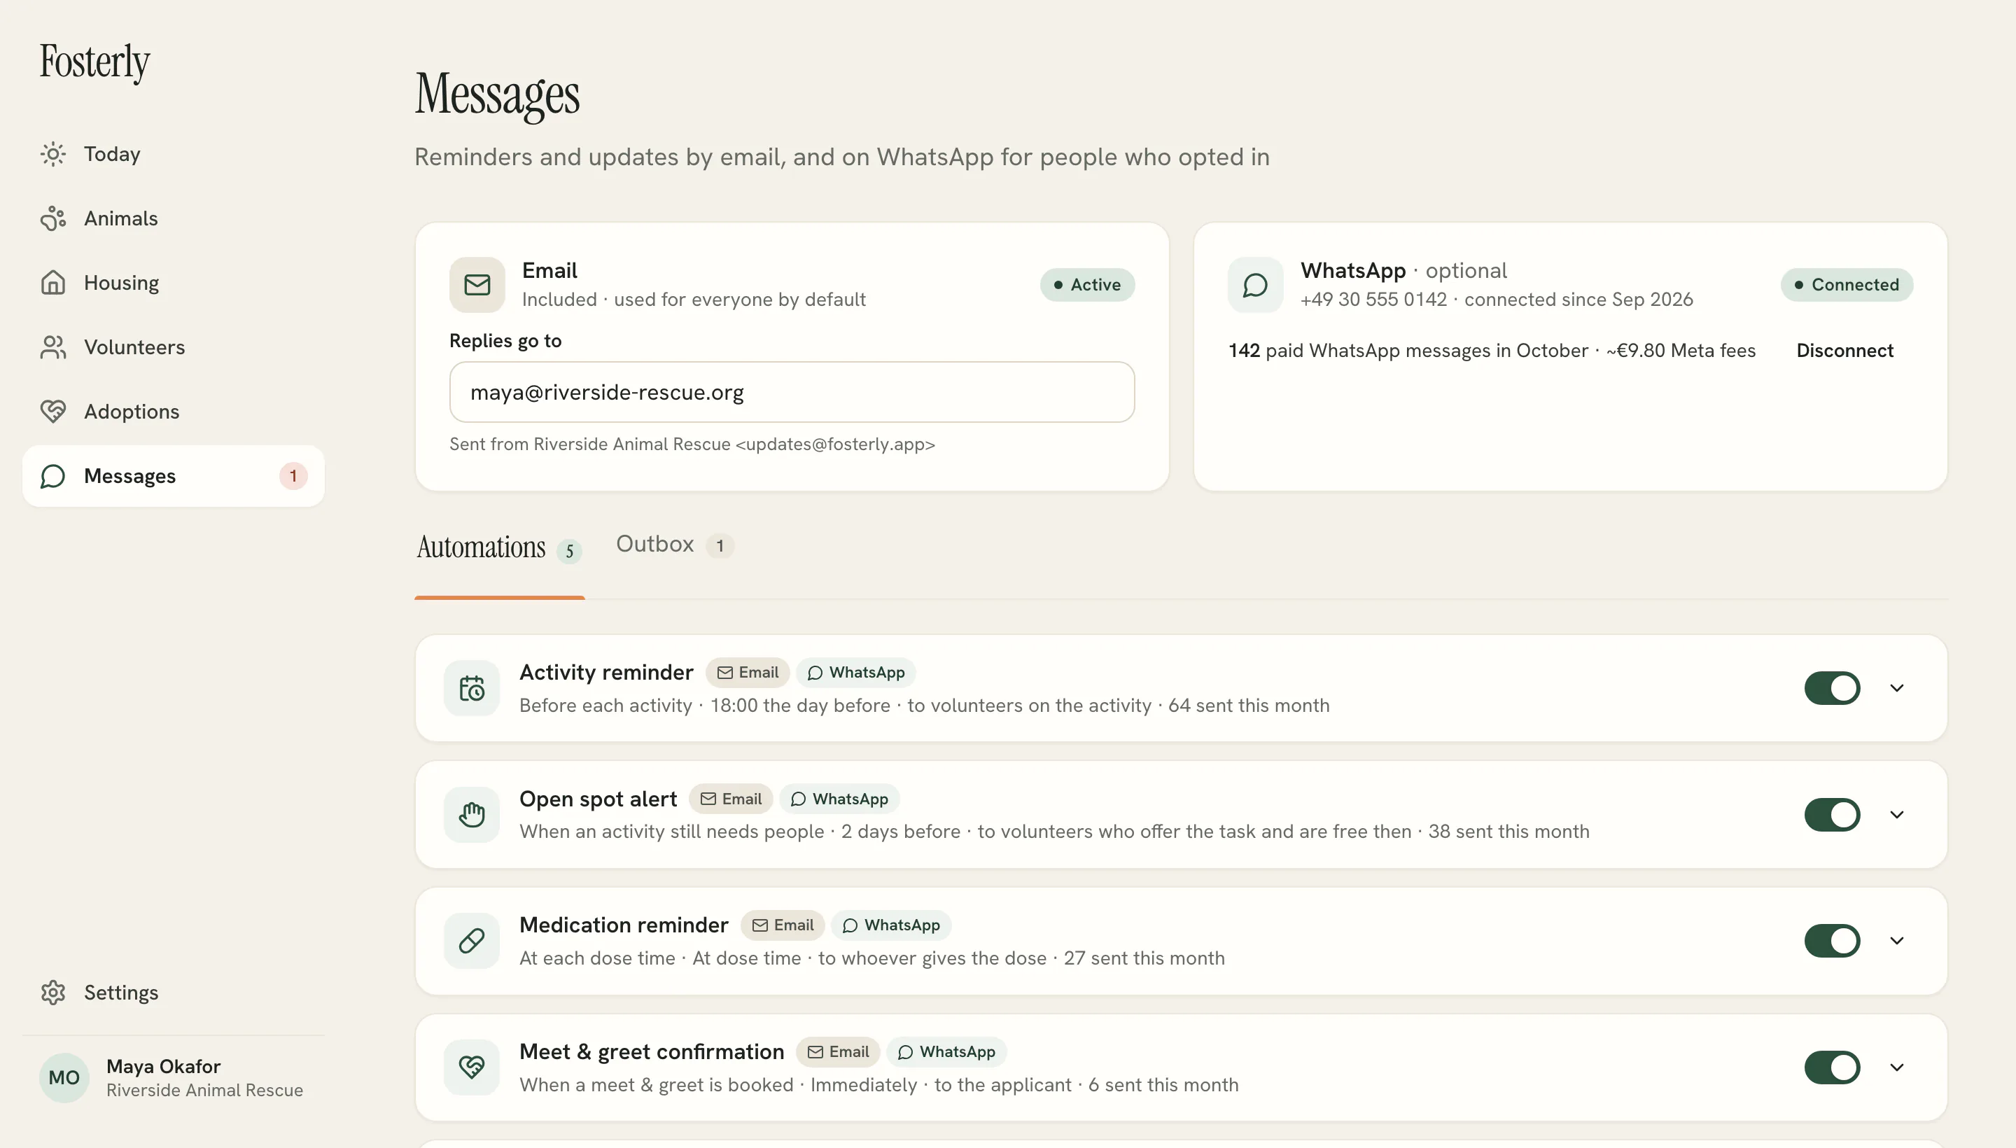
Task: Click the Fosterly logo
Action: (x=94, y=62)
